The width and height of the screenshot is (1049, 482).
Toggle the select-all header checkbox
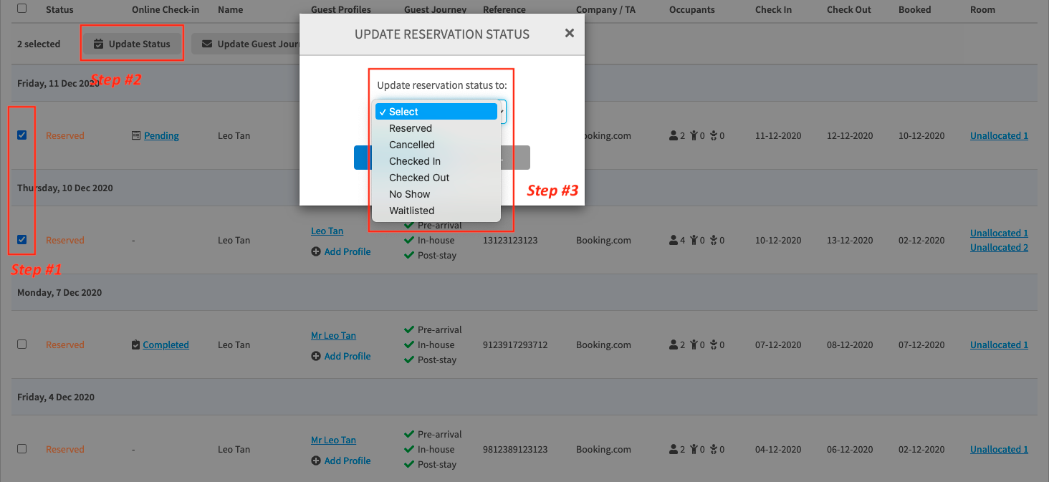tap(21, 9)
